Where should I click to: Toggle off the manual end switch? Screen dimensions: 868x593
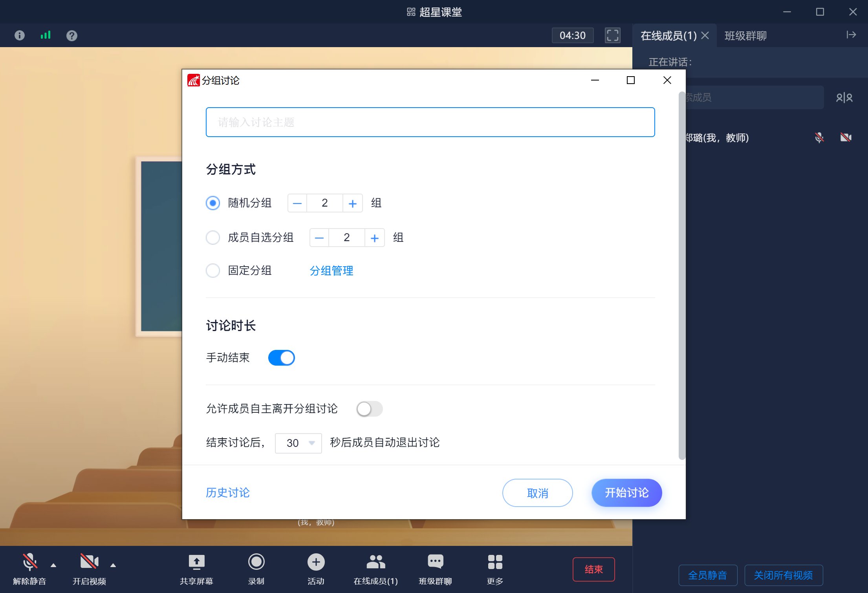click(281, 358)
